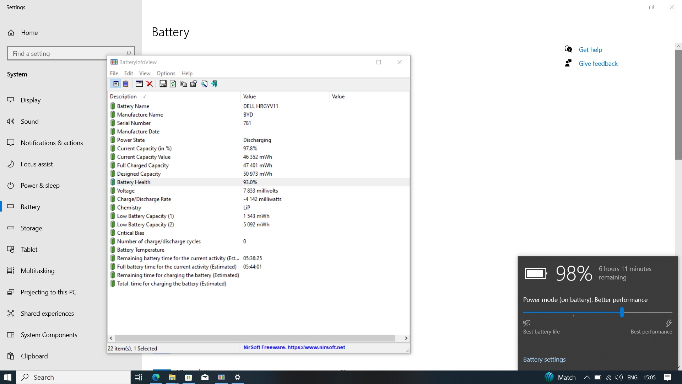
Task: Refresh battery data with green arrows icon
Action: point(173,84)
